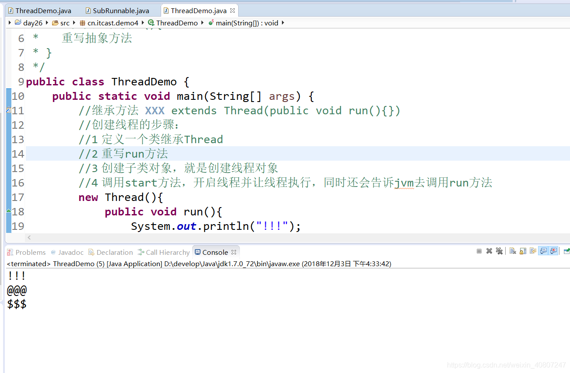Click the main method icon in breadcrumb
Viewport: 570px width, 373px height.
click(x=211, y=23)
